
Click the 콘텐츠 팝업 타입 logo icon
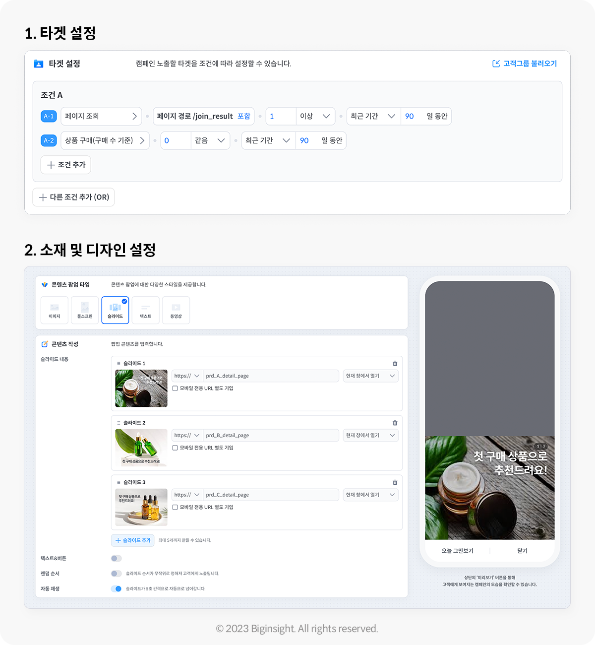click(x=45, y=285)
